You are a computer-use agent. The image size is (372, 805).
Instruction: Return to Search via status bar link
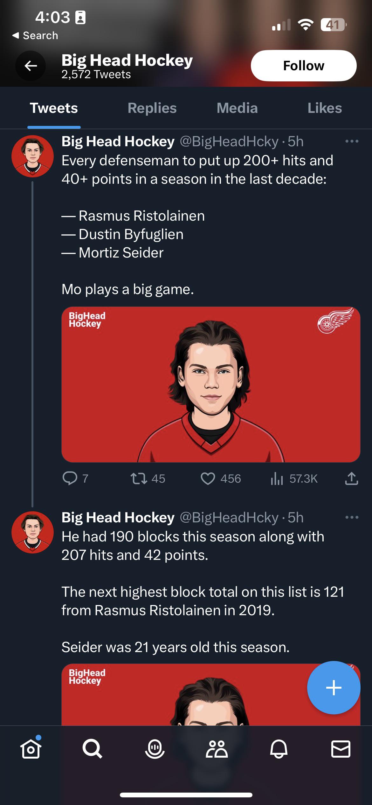(x=35, y=35)
